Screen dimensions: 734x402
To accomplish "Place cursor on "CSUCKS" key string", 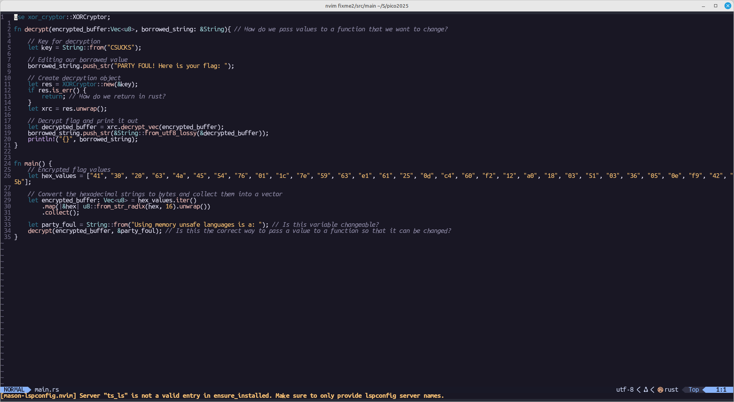I will (x=121, y=48).
